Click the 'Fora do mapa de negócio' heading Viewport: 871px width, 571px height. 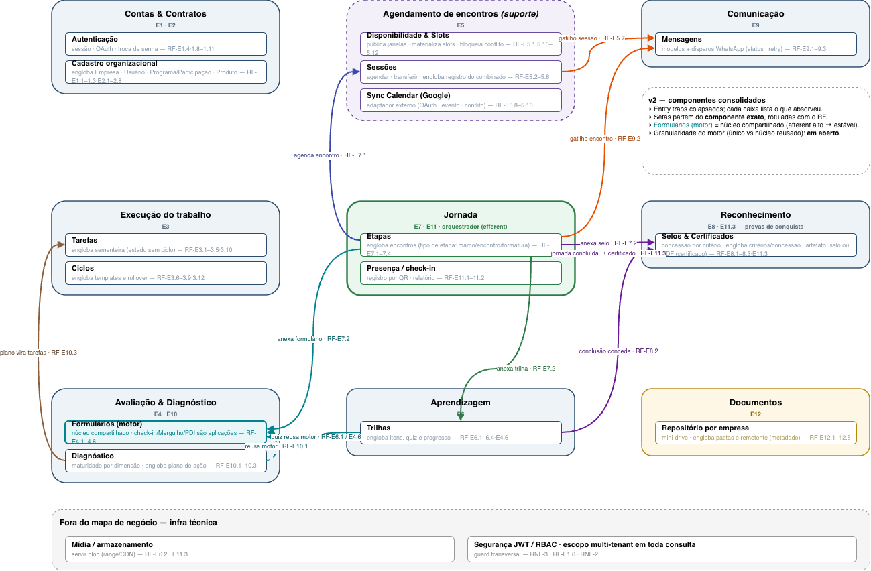(x=138, y=522)
